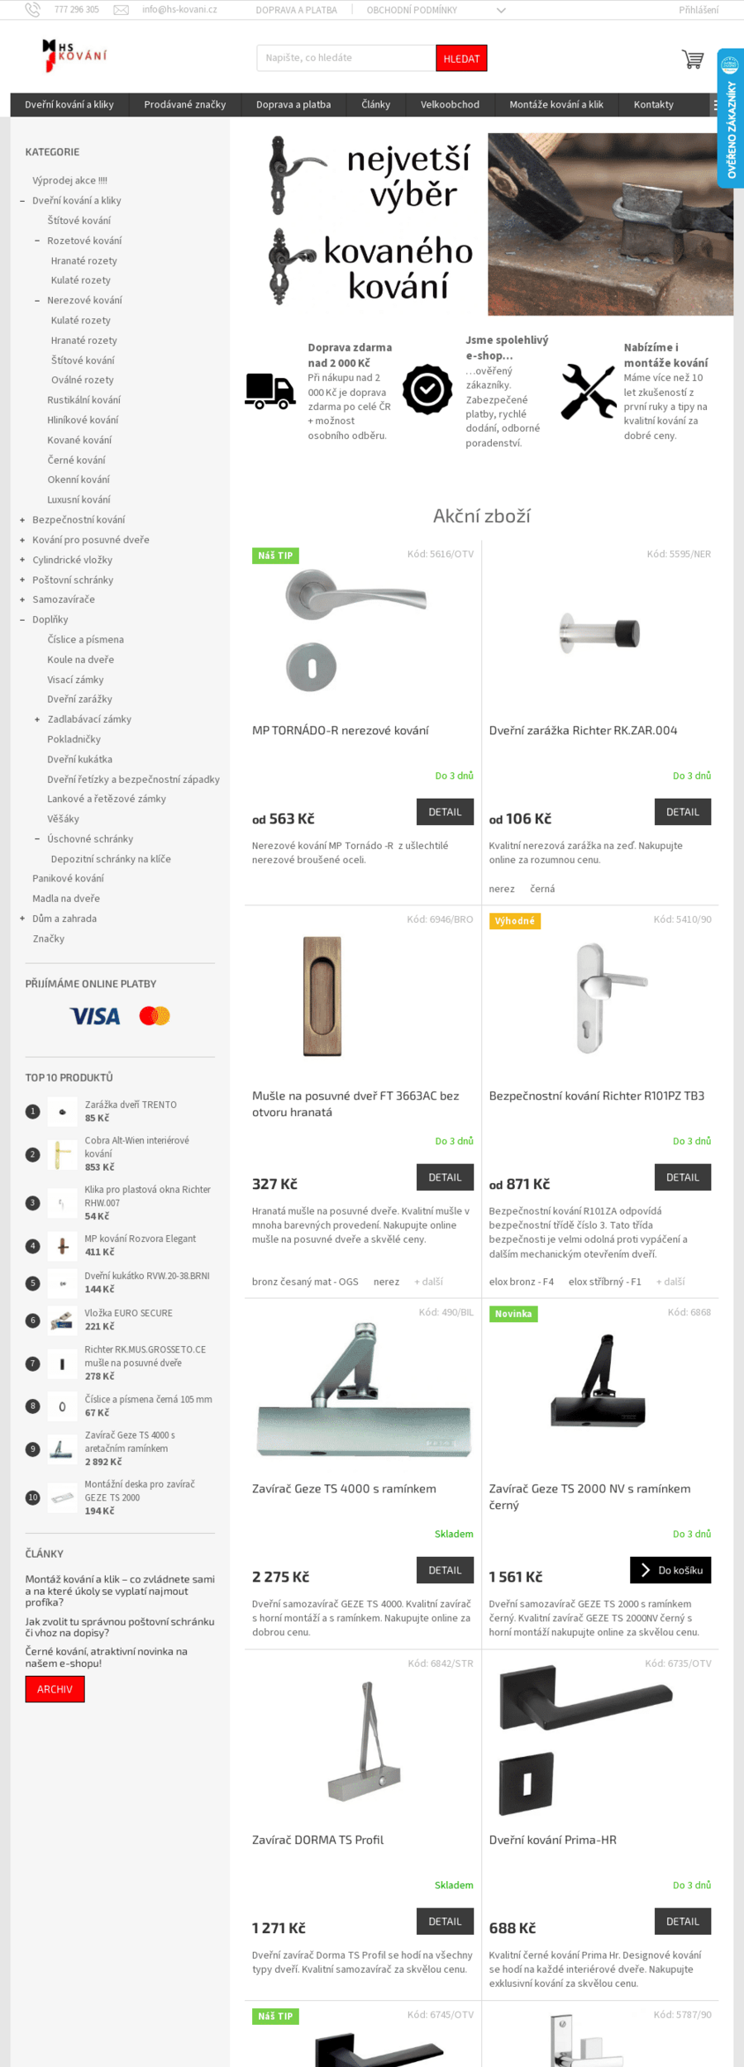Click the email envelope icon
The width and height of the screenshot is (744, 2067).
click(121, 10)
